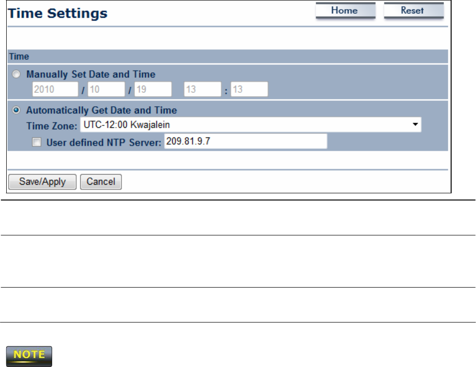The width and height of the screenshot is (476, 367).
Task: Click the day field showing 19
Action: point(153,89)
